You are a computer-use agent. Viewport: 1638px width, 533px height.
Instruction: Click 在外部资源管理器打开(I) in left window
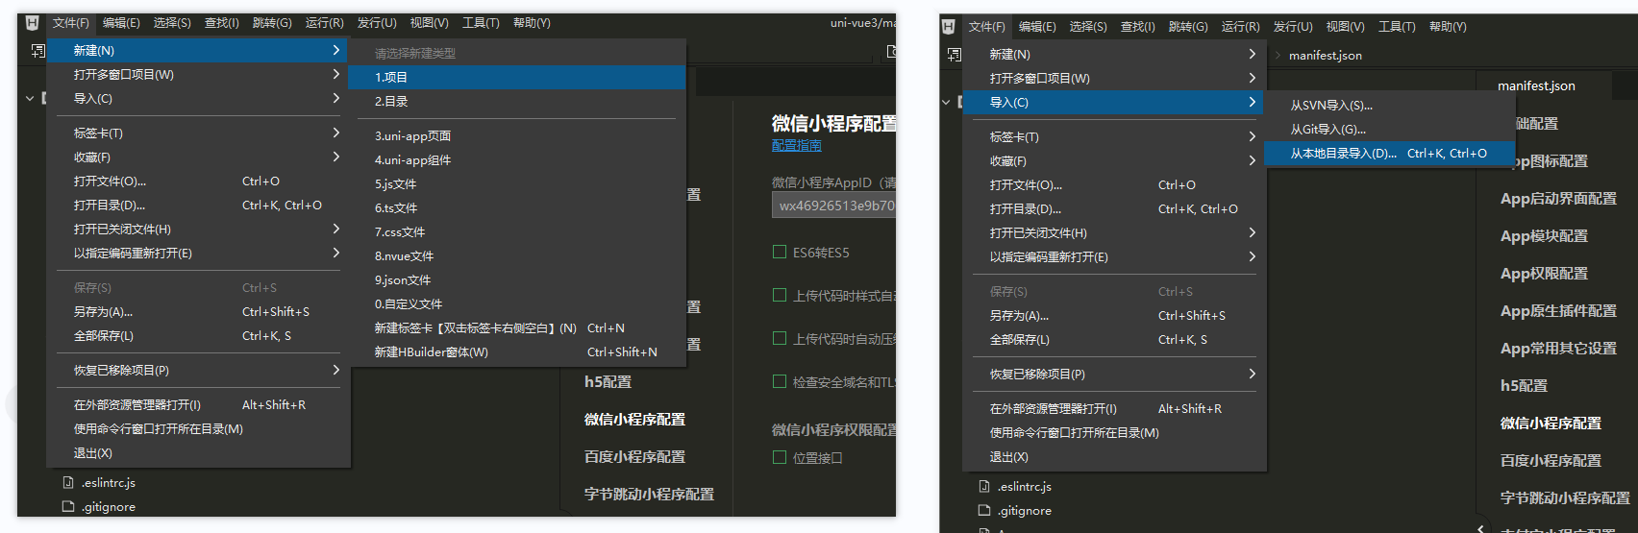pyautogui.click(x=198, y=404)
